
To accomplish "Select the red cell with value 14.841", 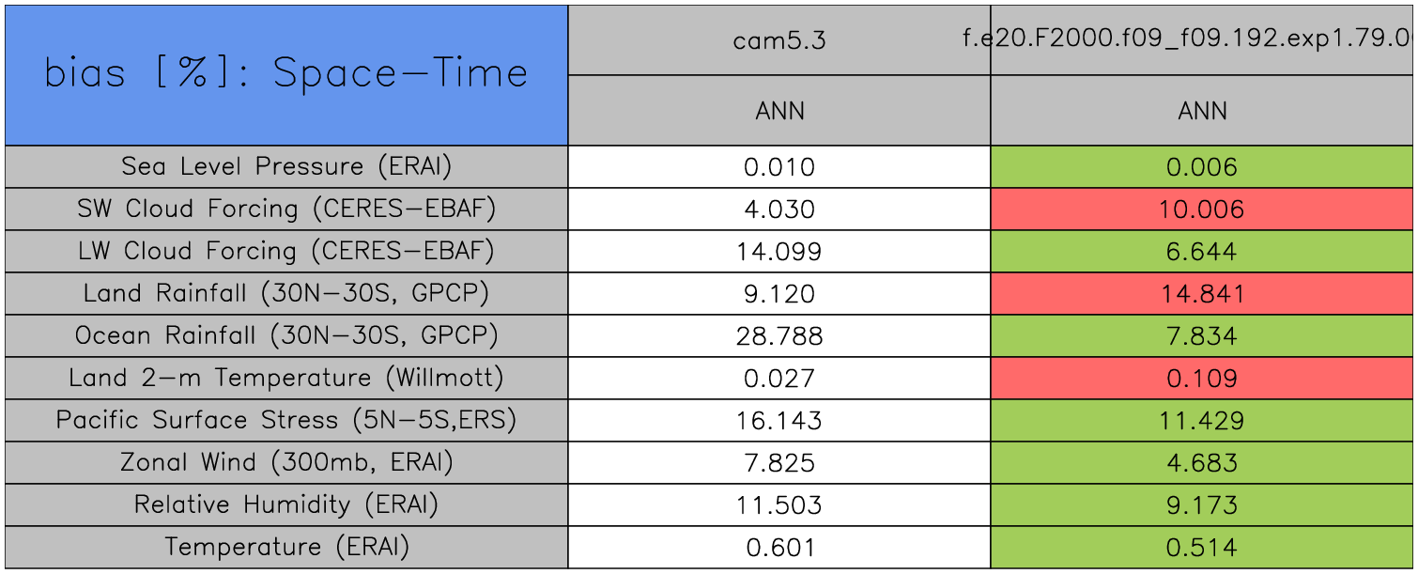I will click(1202, 294).
